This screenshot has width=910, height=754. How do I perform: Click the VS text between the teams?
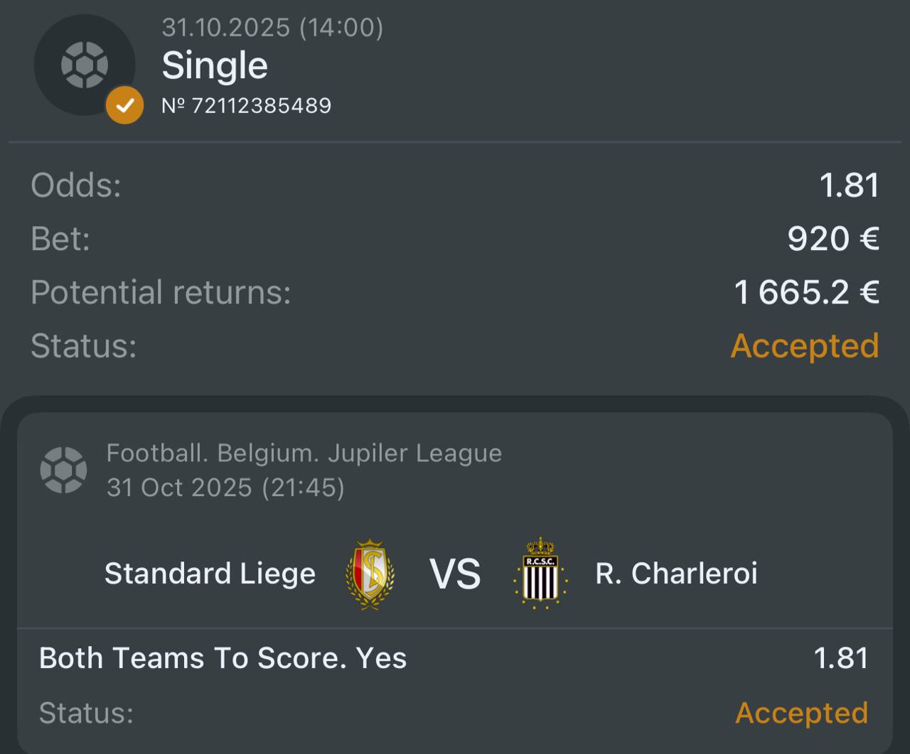pos(455,574)
